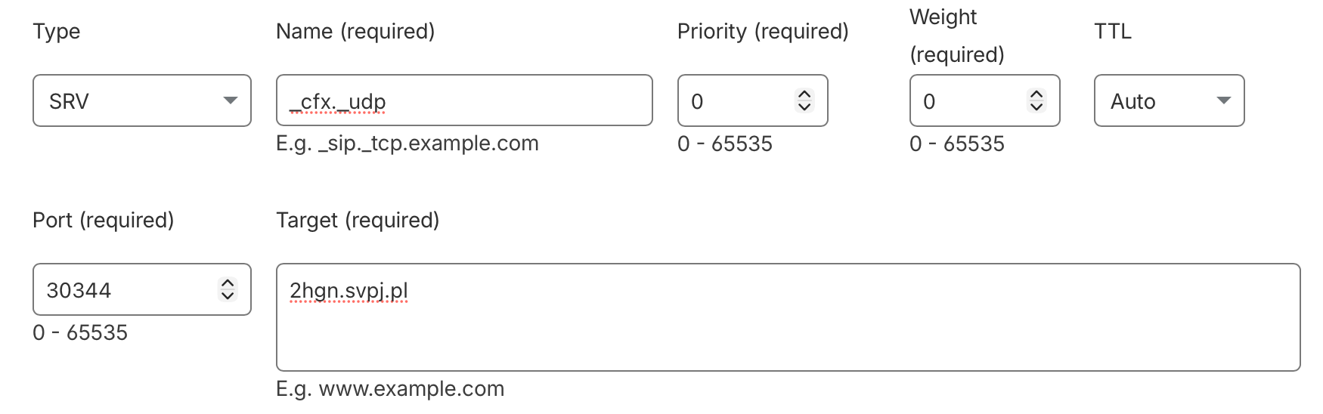
Task: Click the Target text area with 2hgn.svpj.pl
Action: pos(788,317)
